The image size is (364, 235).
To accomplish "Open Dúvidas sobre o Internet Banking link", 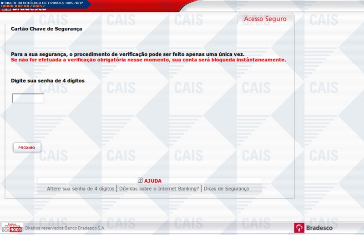I will (159, 189).
